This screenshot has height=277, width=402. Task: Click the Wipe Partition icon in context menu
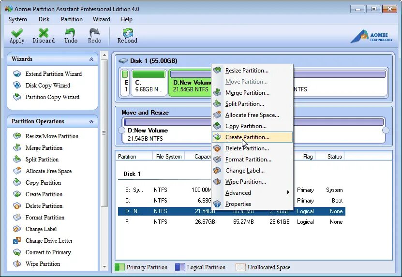pos(217,181)
